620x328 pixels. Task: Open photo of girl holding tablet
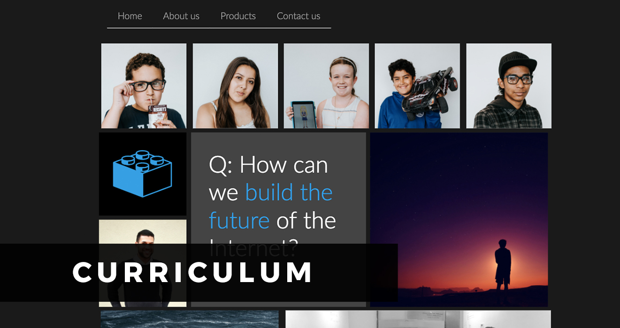click(x=326, y=86)
